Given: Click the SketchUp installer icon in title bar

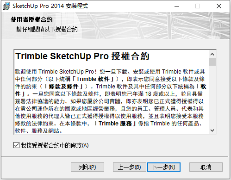Looking at the screenshot, I should click(6, 6).
